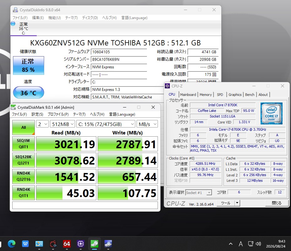The width and height of the screenshot is (291, 251).
Task: Switch to SPD tab in CPU-Z
Action: click(220, 94)
